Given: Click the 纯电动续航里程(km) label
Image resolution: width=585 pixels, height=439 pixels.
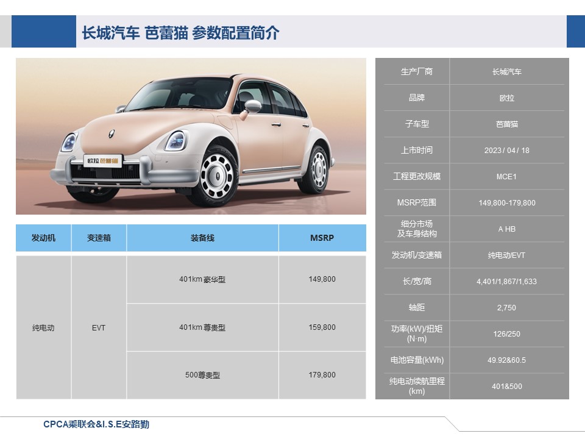Looking at the screenshot, I should coord(417,386).
